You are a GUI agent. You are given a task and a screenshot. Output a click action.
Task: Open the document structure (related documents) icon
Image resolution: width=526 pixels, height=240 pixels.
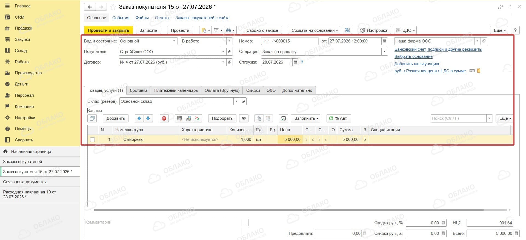point(347,30)
